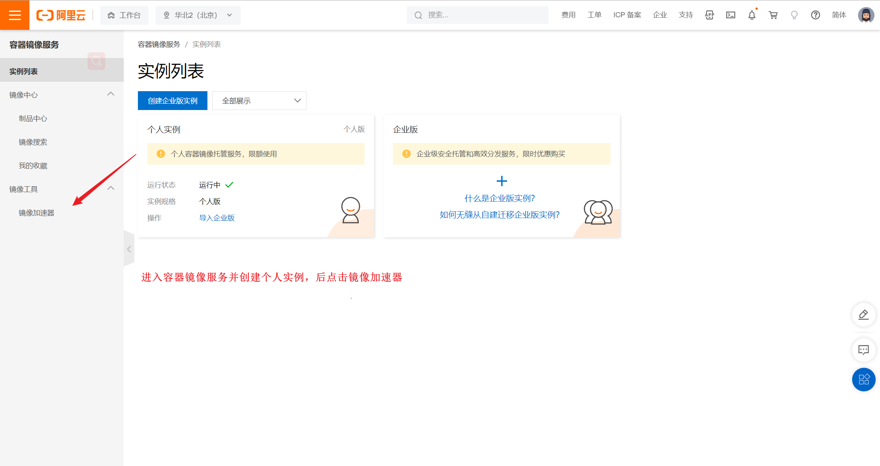Collapse the sidebar with the arrow handle
880x466 pixels.
coord(129,249)
